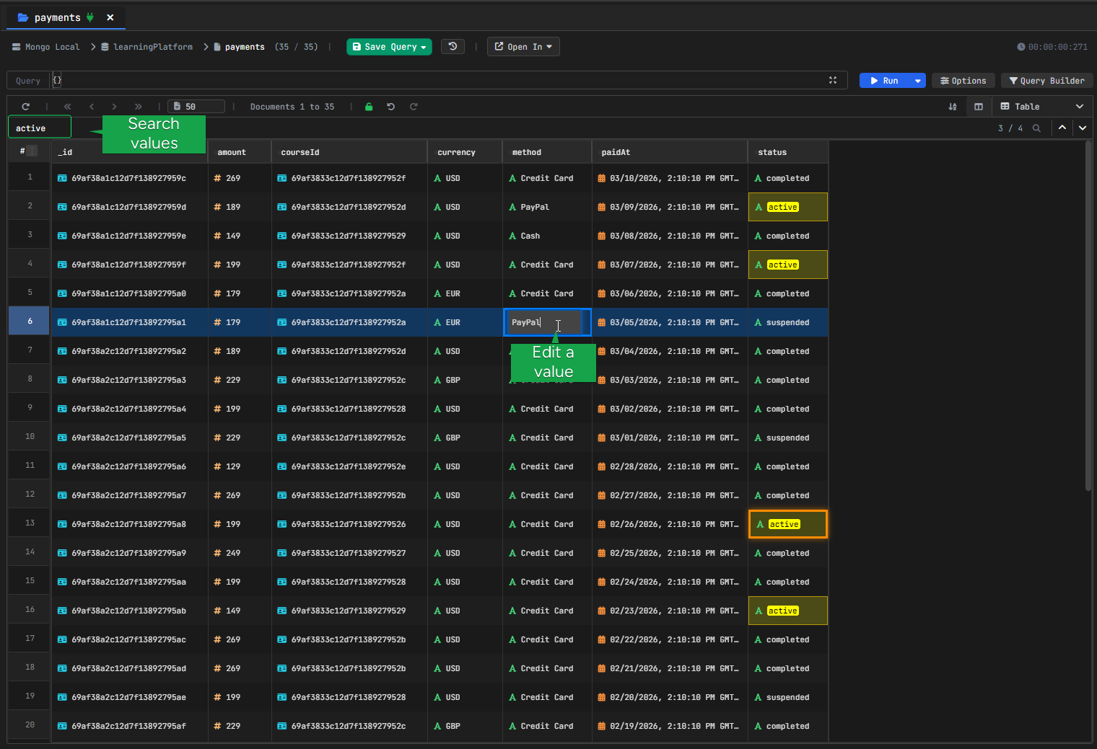This screenshot has width=1097, height=749.
Task: Click the paidAt column header
Action: coord(670,152)
